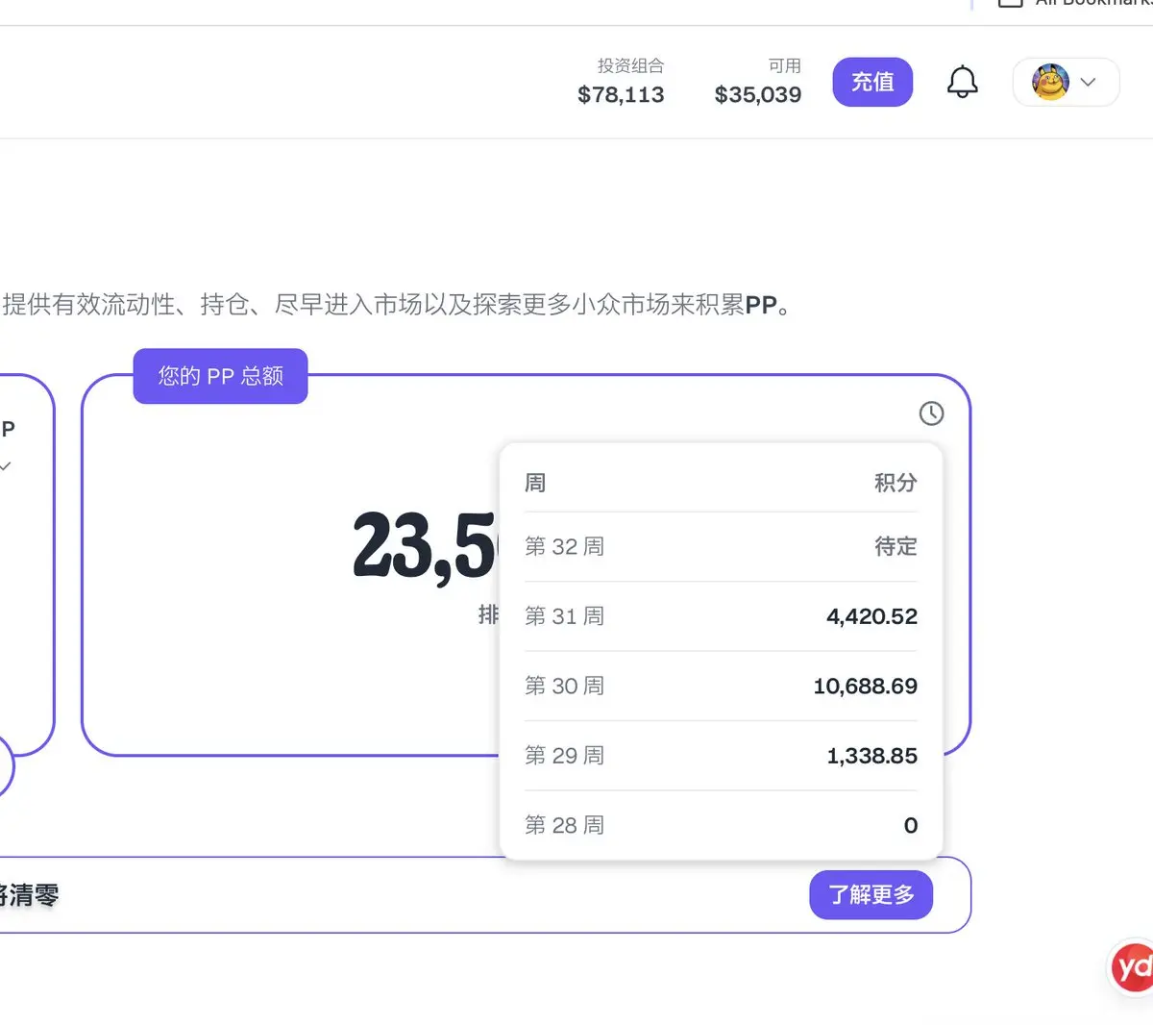
Task: Click the available balance $35,039
Action: [x=758, y=94]
